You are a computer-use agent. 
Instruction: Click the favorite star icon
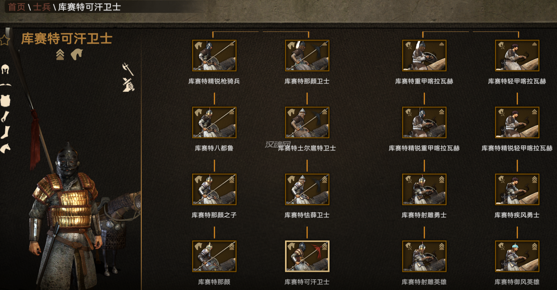[5, 40]
